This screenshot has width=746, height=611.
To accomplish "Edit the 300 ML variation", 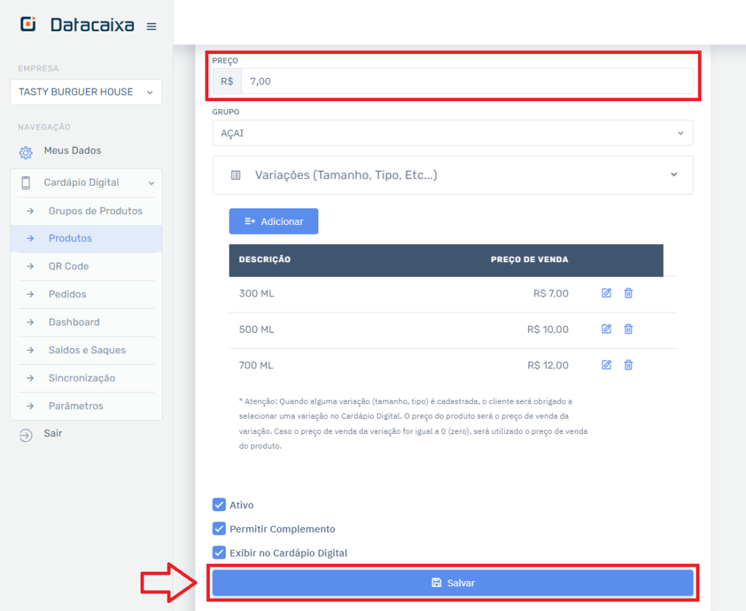I will click(606, 293).
